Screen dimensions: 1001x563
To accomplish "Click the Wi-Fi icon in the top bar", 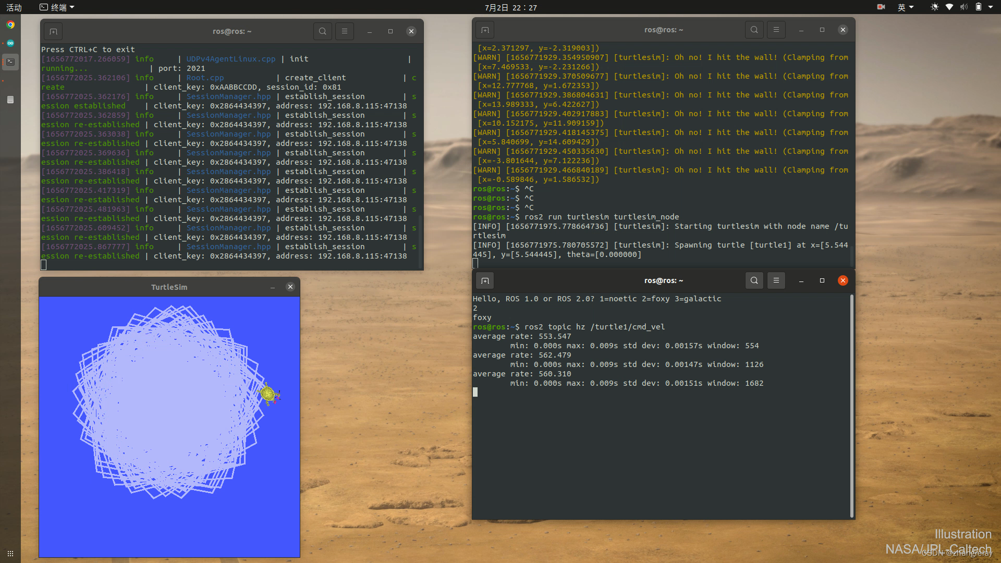I will point(949,7).
